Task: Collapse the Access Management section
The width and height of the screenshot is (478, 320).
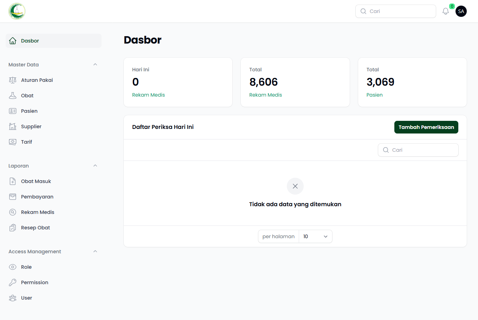Action: [x=95, y=252]
